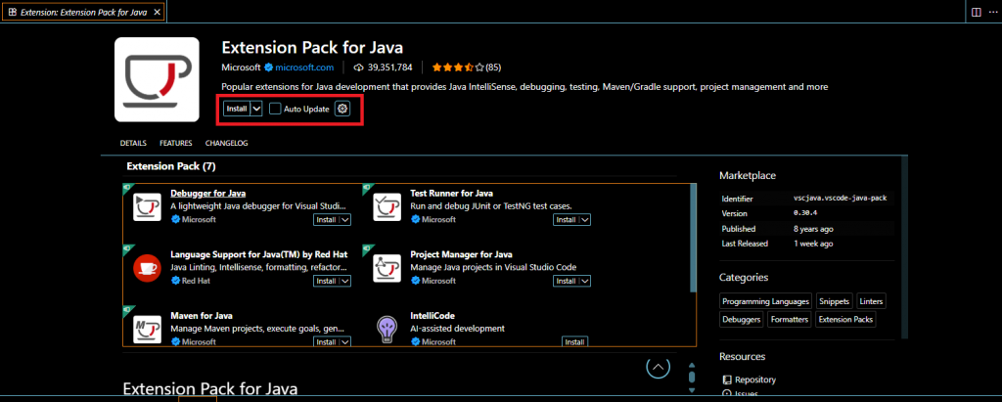Click the IntelliCode lightbulb icon

[x=387, y=330]
